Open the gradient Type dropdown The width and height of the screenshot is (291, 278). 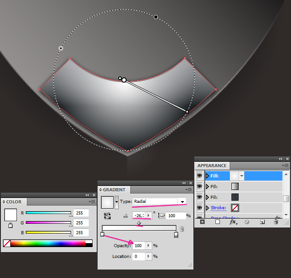point(182,202)
